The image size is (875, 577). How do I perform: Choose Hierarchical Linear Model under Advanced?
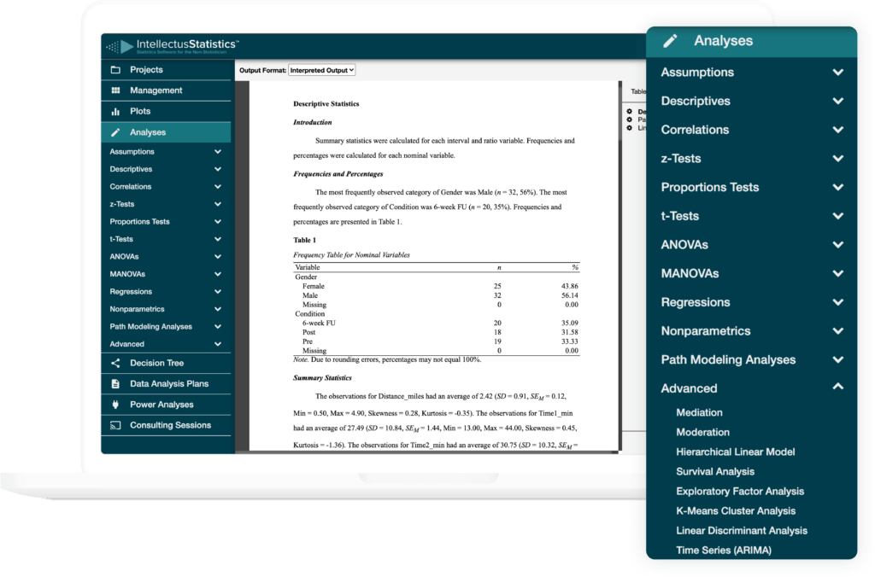coord(736,452)
